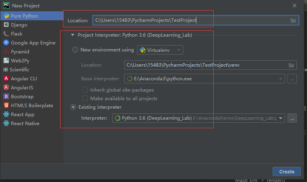Enable Make available to all projects
The image size is (307, 182).
coord(85,98)
